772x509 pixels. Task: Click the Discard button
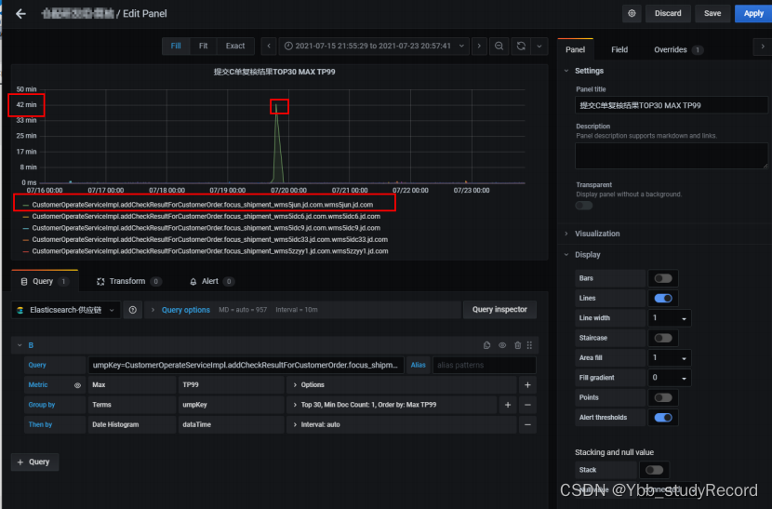point(668,13)
